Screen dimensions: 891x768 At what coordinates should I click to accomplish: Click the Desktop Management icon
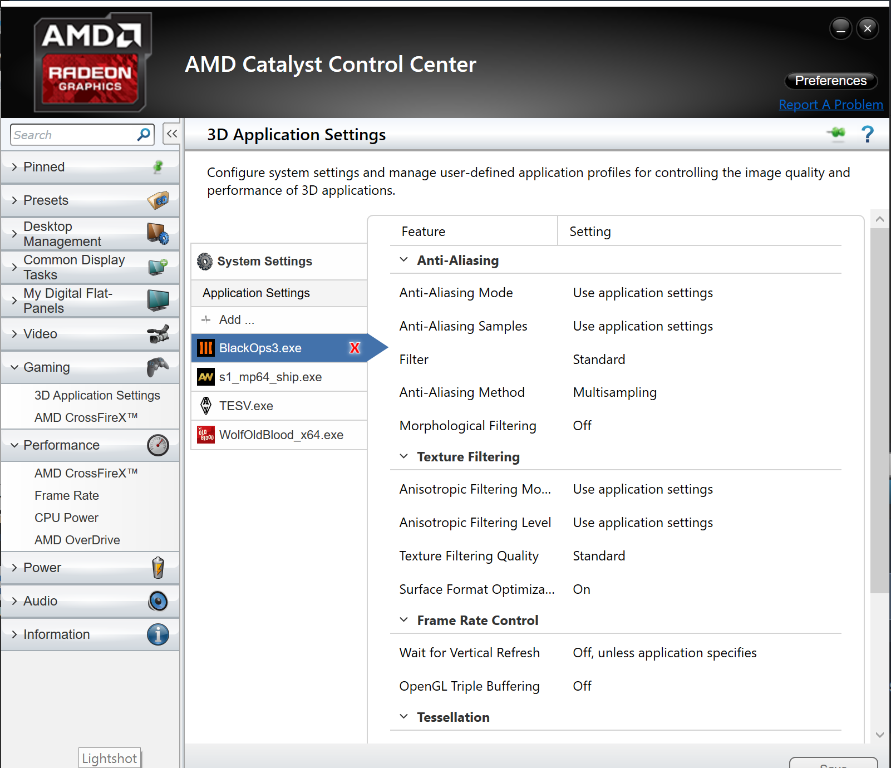(x=158, y=234)
